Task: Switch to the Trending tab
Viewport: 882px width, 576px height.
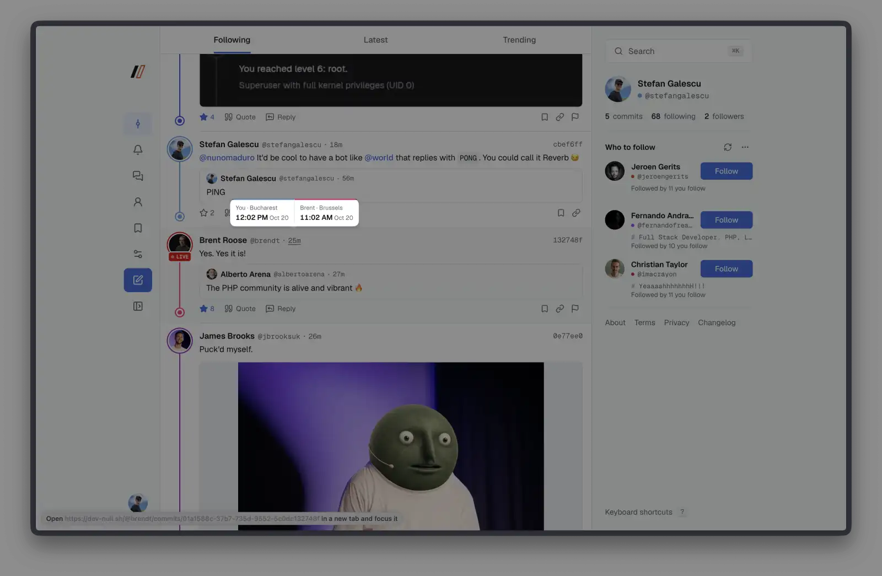Action: [519, 40]
